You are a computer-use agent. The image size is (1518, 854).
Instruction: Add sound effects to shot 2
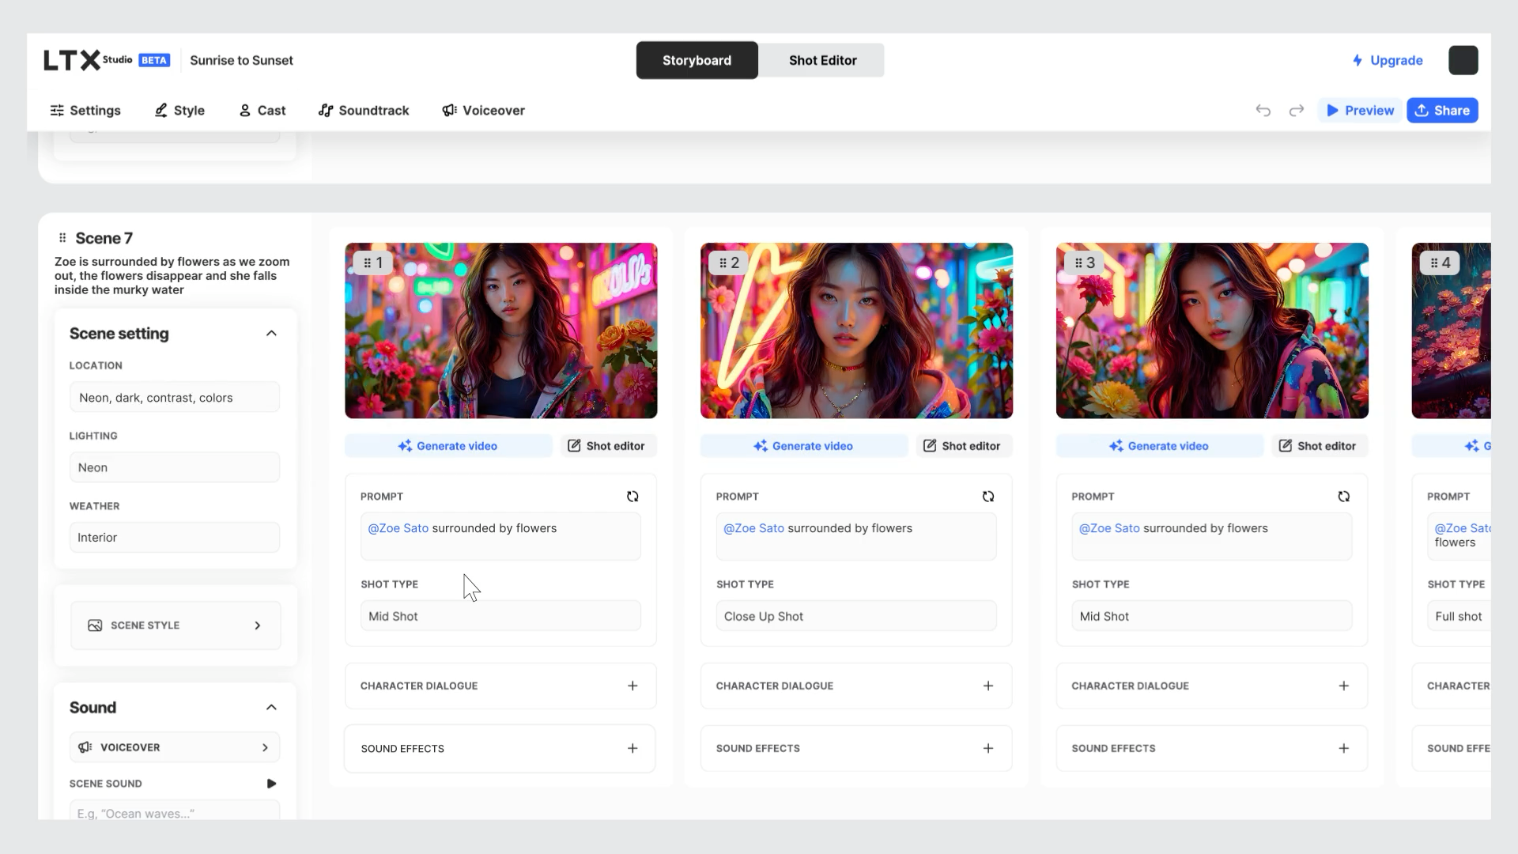pyautogui.click(x=987, y=748)
